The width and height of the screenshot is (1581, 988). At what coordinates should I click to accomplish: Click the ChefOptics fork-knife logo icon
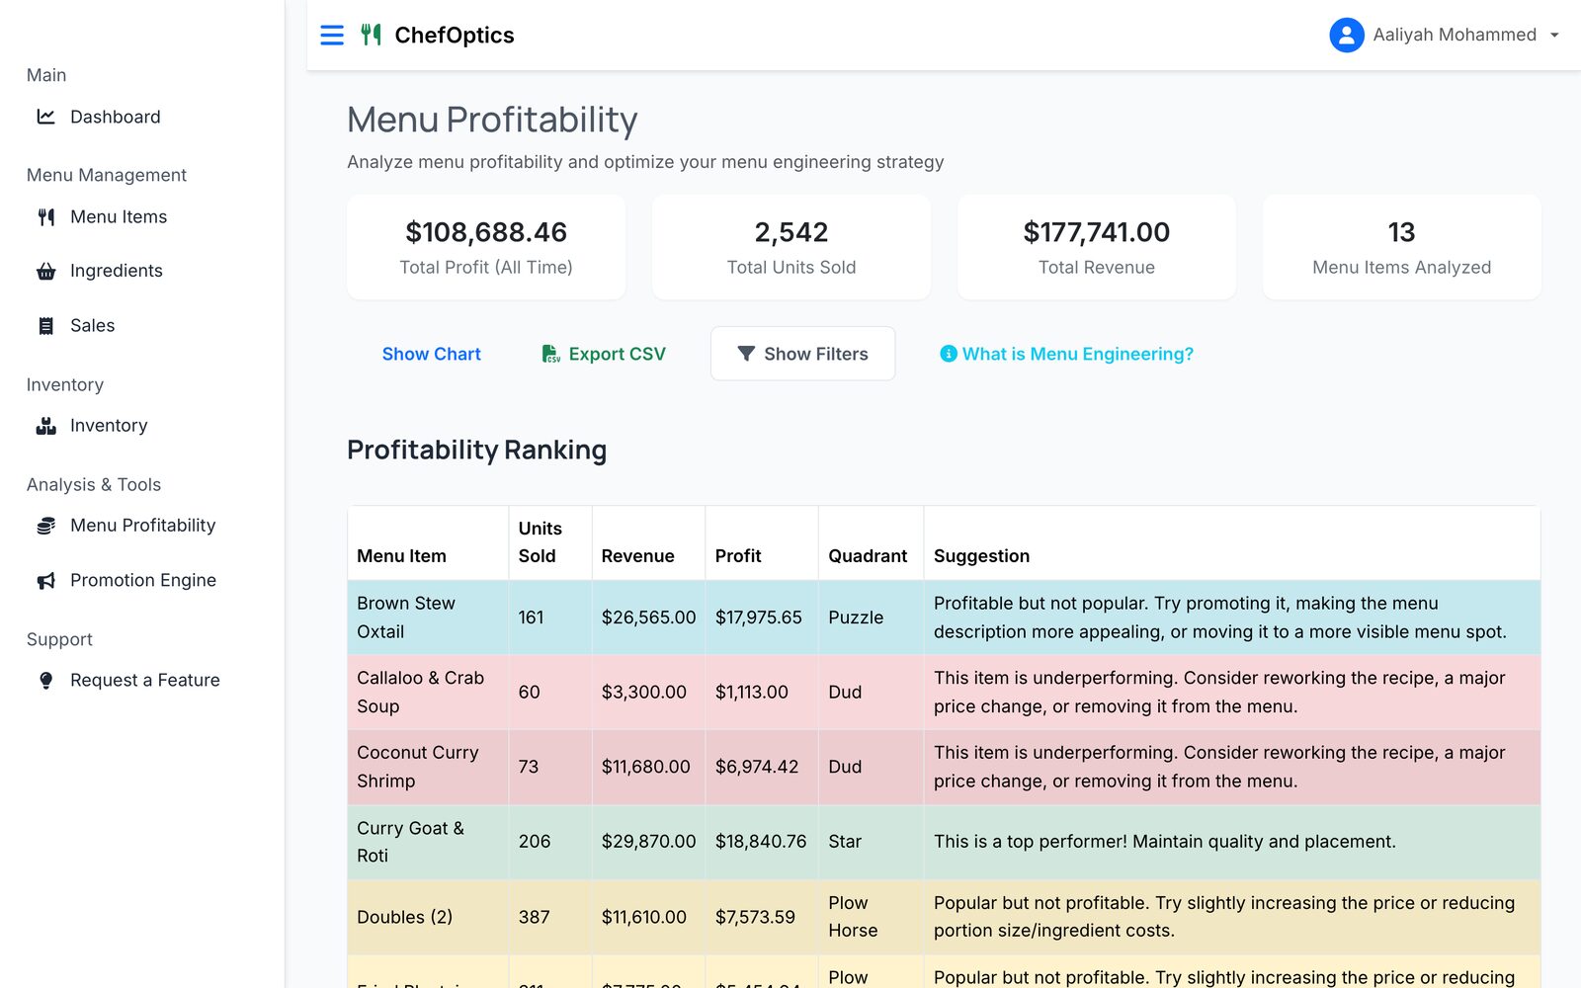coord(371,36)
